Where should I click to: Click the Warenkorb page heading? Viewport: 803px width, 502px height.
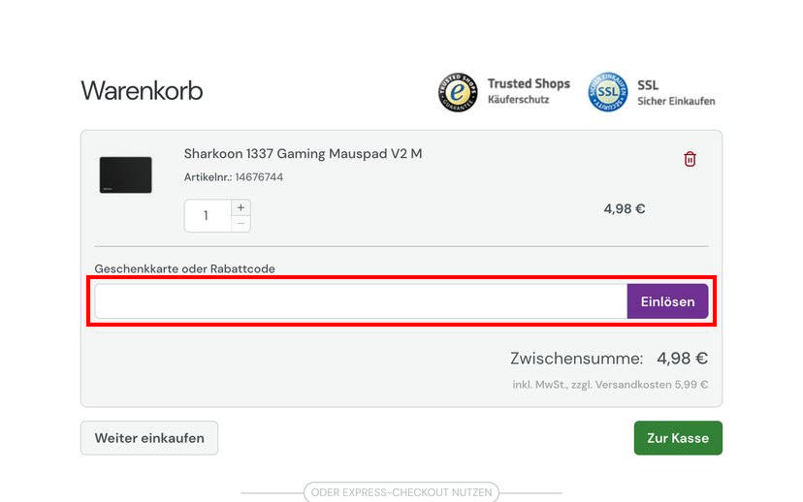point(142,91)
